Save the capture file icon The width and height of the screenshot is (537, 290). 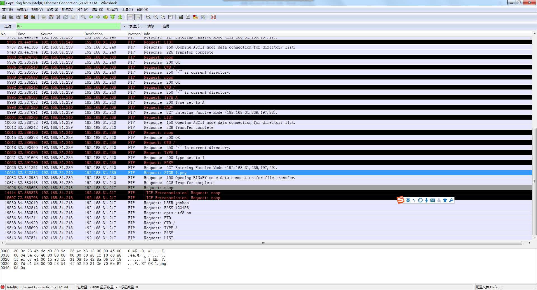pyautogui.click(x=51, y=17)
